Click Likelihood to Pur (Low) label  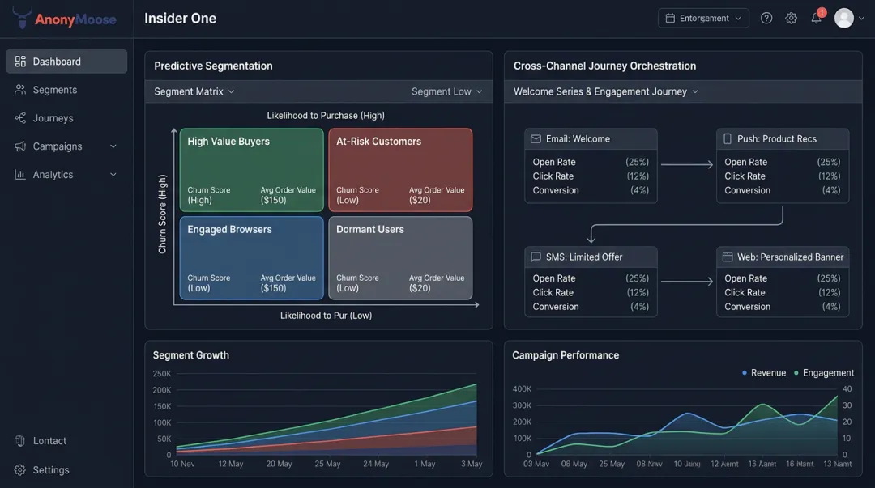click(326, 315)
